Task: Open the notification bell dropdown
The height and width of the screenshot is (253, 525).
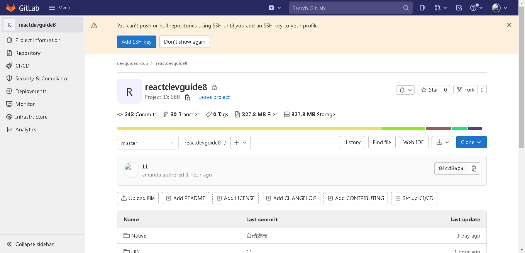Action: [405, 90]
